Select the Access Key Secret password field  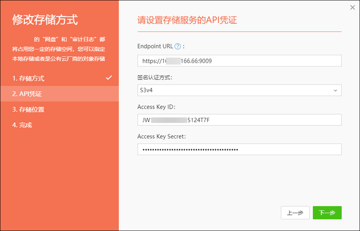(239, 150)
